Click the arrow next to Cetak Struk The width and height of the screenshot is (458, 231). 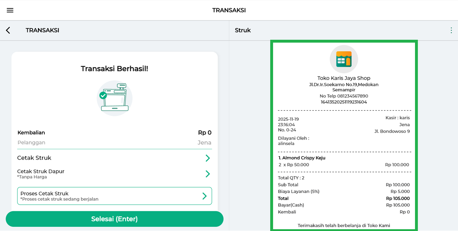[207, 158]
